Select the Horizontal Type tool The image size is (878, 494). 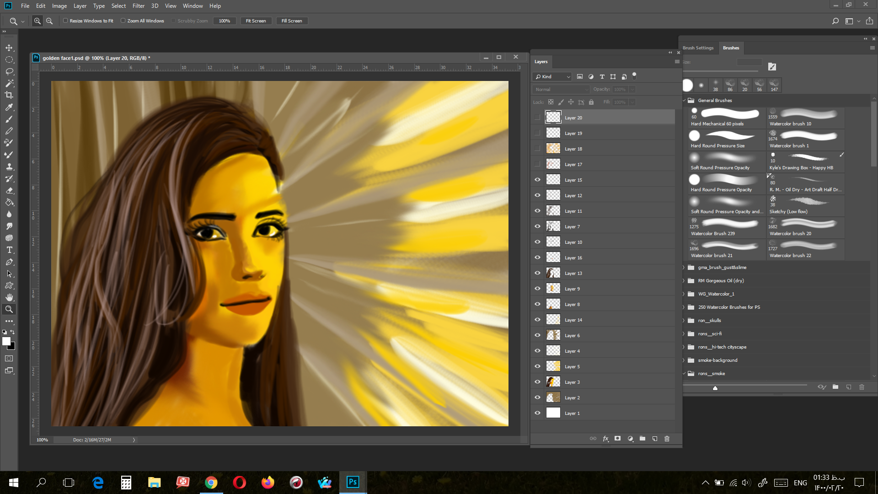(x=9, y=250)
